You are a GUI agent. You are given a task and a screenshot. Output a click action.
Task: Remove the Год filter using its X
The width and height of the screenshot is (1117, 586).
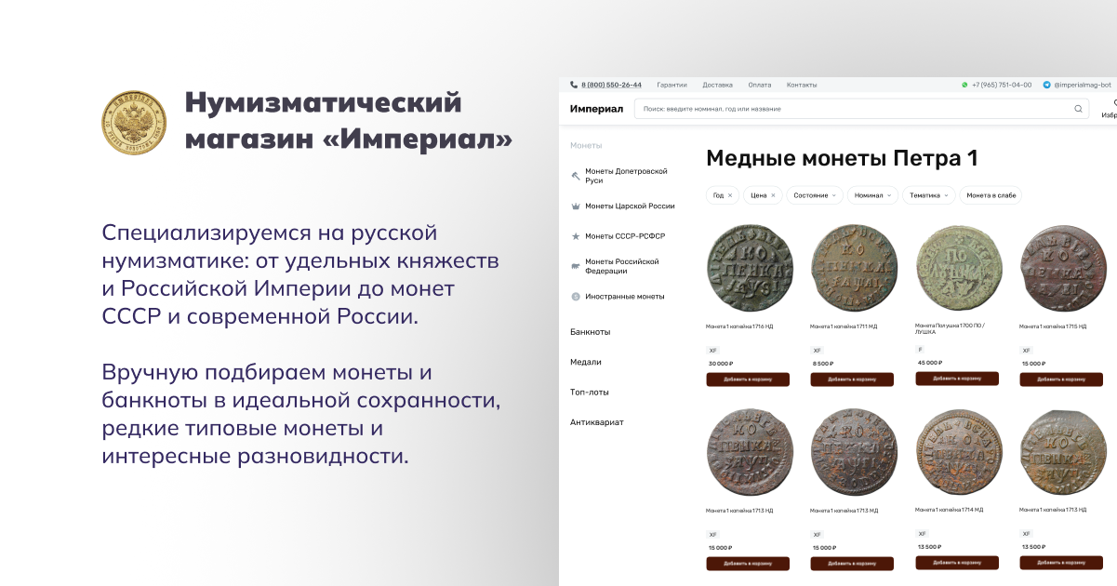[730, 195]
